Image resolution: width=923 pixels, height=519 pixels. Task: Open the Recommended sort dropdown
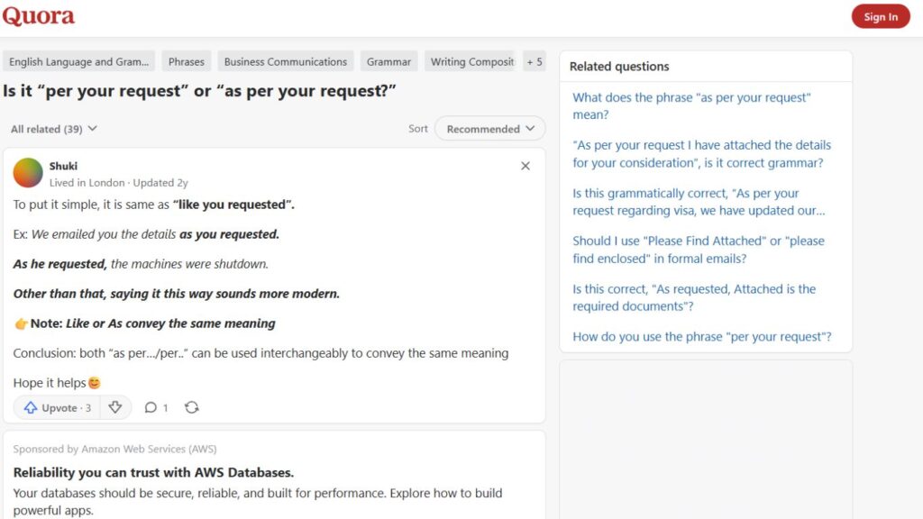[489, 128]
